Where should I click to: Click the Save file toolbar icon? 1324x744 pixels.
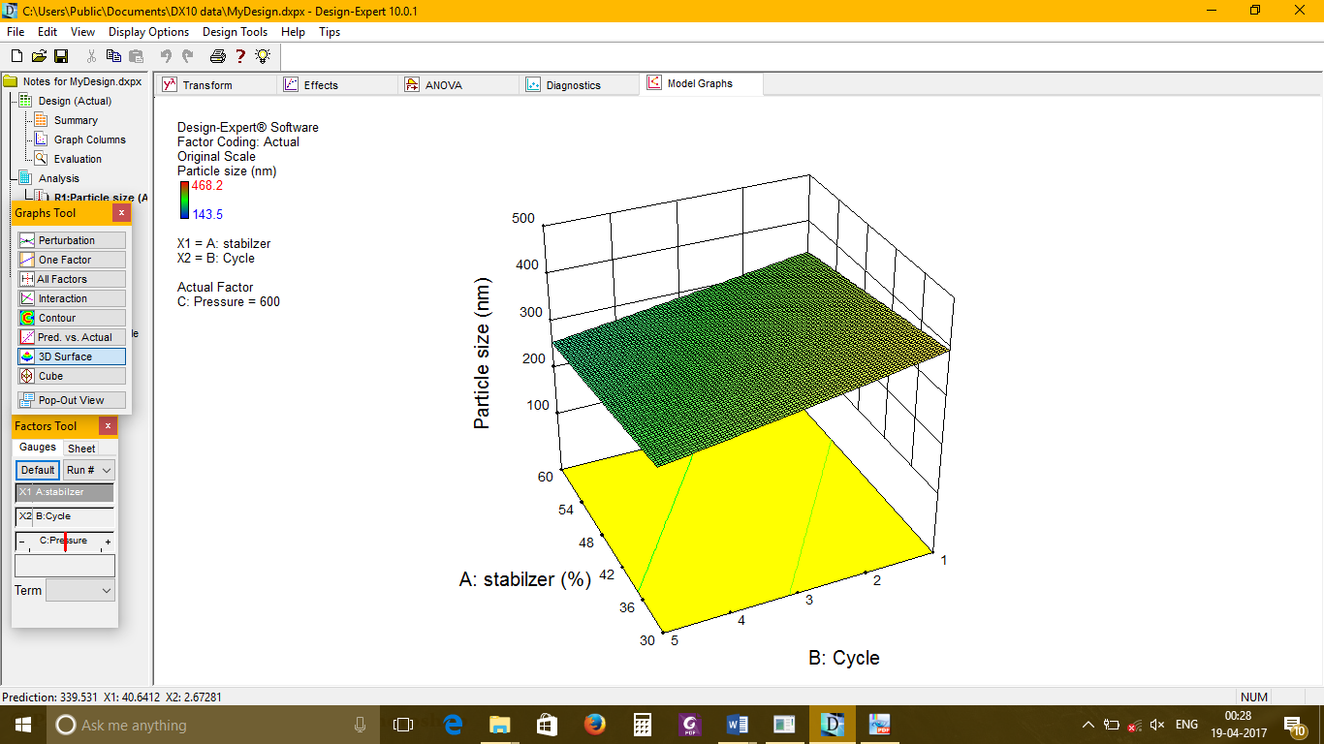click(x=61, y=56)
